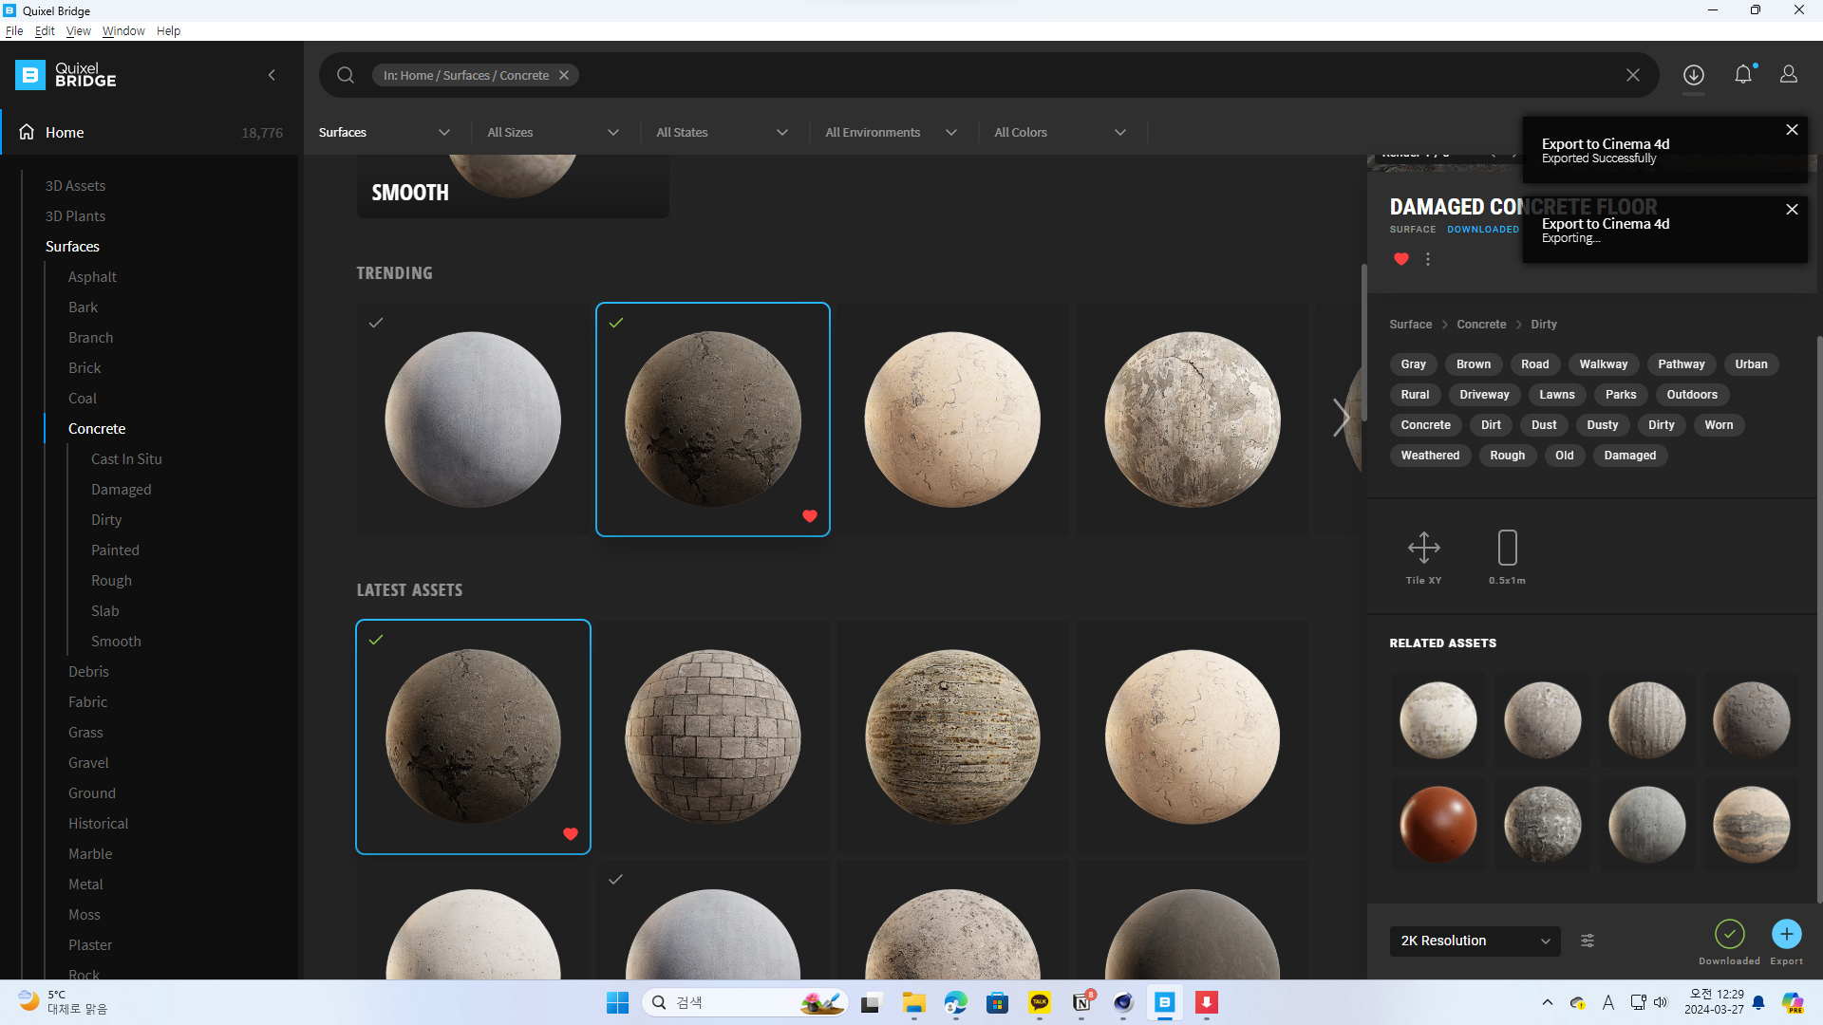Click the search magnifier icon
Screen dimensions: 1823x1025
pos(346,75)
